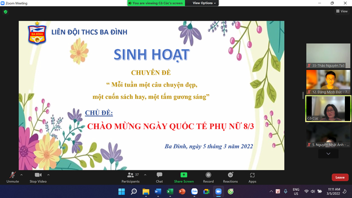The width and height of the screenshot is (352, 198).
Task: Click 'You are viewing Cô Cúc's screen' banner
Action: [x=156, y=3]
